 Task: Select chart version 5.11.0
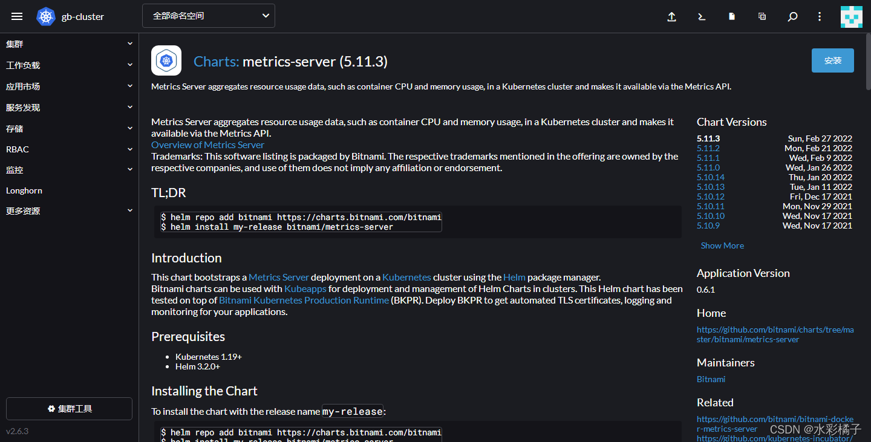pyautogui.click(x=708, y=167)
